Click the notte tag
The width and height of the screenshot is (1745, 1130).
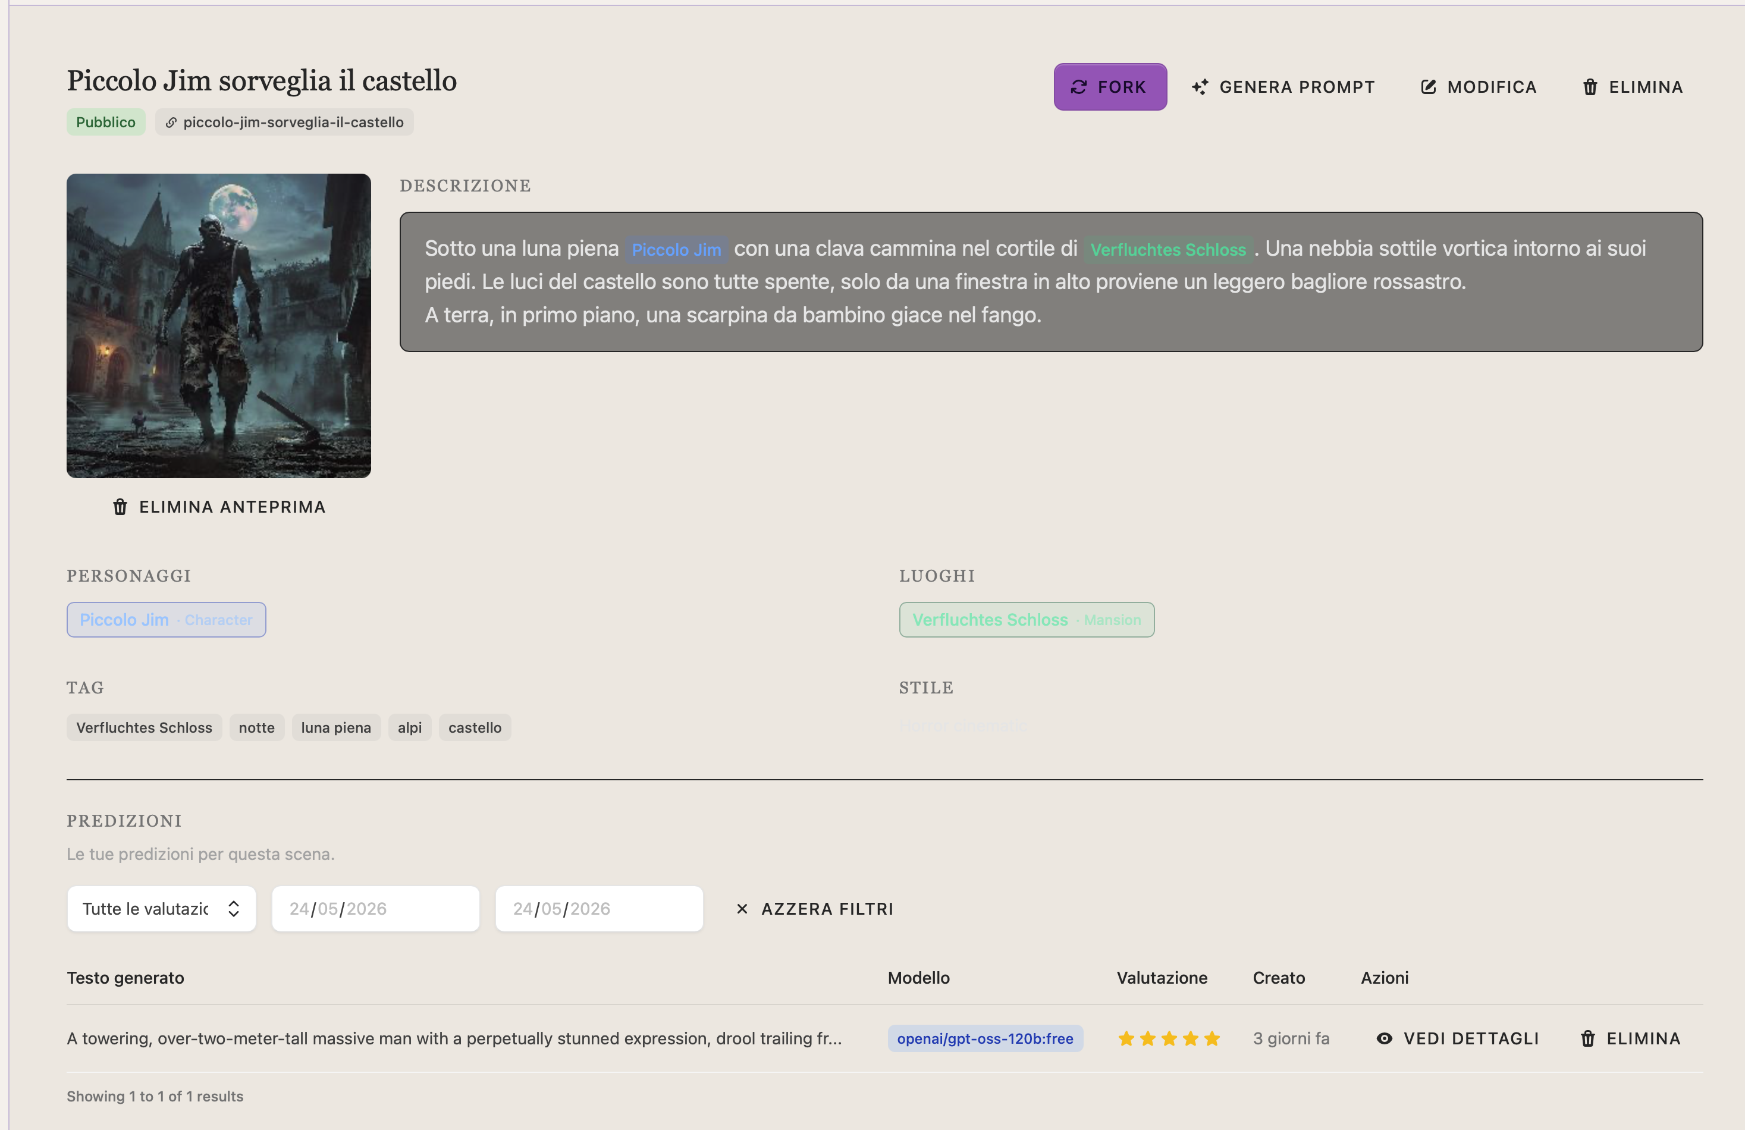coord(256,727)
